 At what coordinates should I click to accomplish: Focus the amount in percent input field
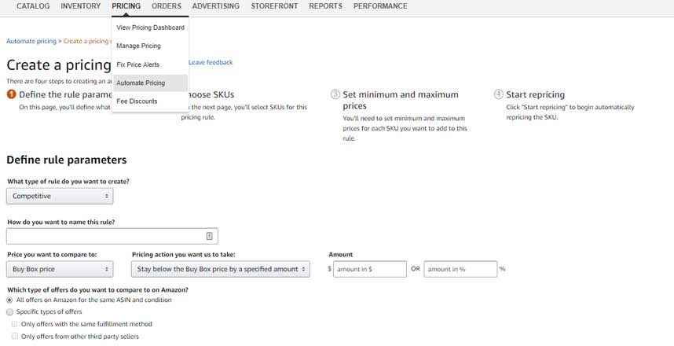[460, 269]
